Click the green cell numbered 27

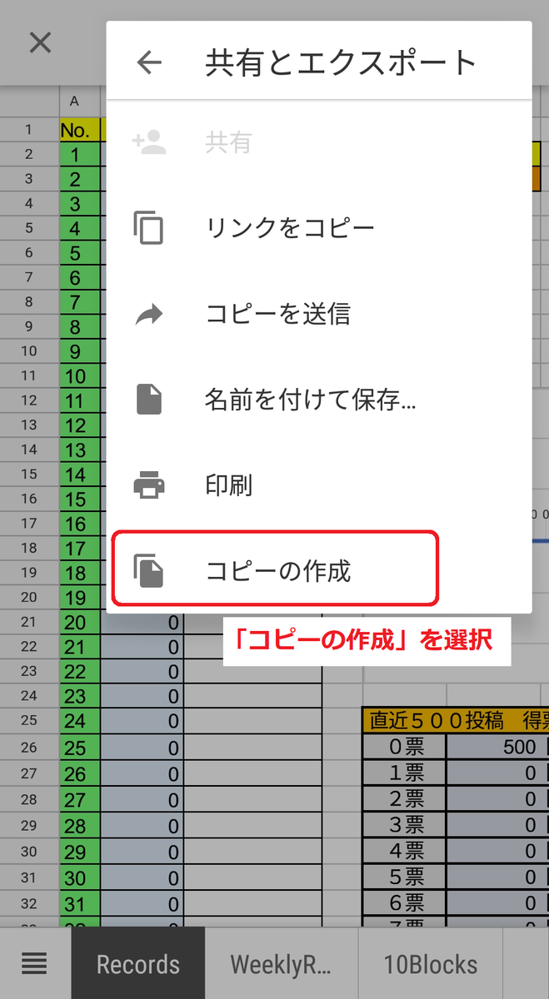(80, 800)
